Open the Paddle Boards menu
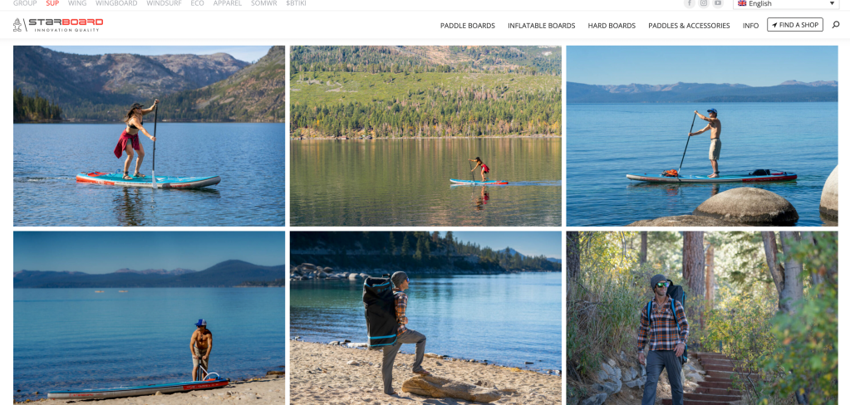 pos(467,26)
